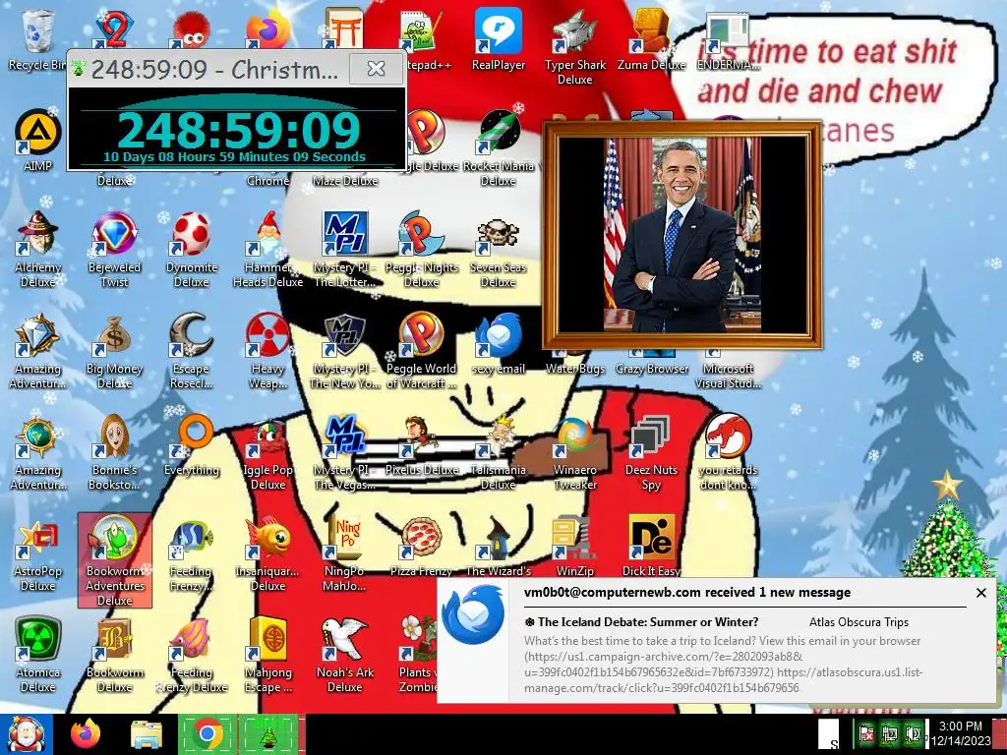The height and width of the screenshot is (755, 1007).
Task: Open the 'you retards dont know' shortcut
Action: (728, 452)
